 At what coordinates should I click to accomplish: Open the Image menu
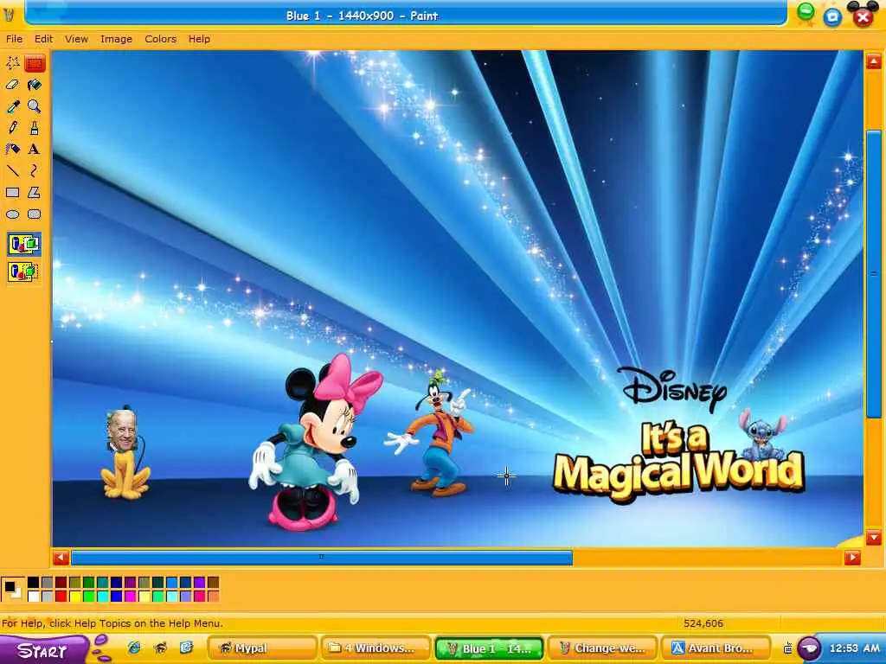[117, 39]
